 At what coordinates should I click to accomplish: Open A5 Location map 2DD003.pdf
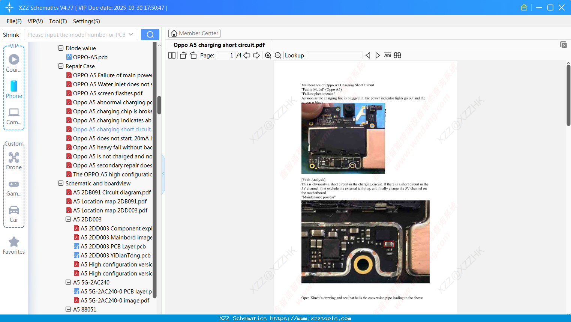[107, 211]
